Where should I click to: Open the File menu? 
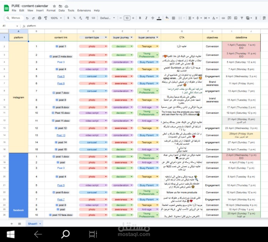point(14,10)
